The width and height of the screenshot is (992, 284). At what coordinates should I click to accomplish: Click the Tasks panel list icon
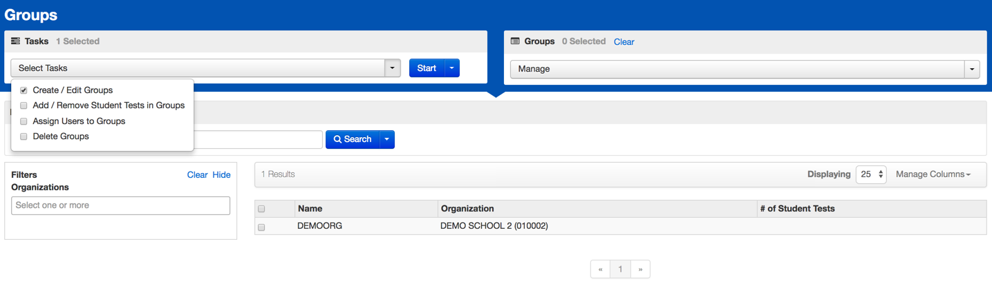coord(16,41)
